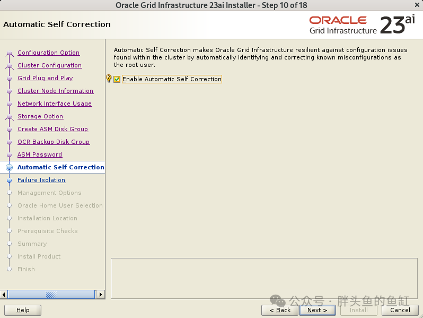
Task: Open the Cluster Configuration step
Action: click(50, 65)
